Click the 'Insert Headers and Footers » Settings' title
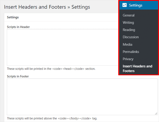The image size is (159, 122). click(x=47, y=7)
